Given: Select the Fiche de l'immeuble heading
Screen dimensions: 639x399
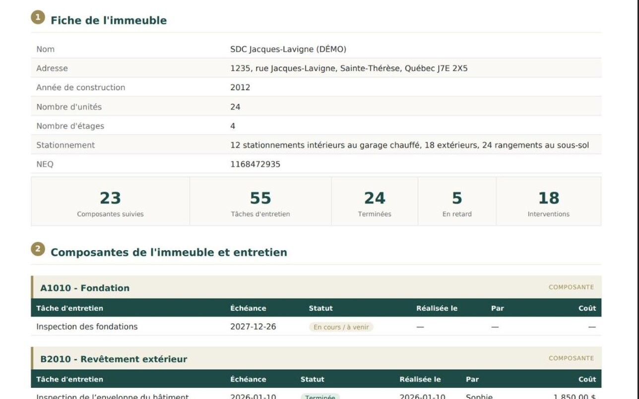Looking at the screenshot, I should tap(109, 20).
